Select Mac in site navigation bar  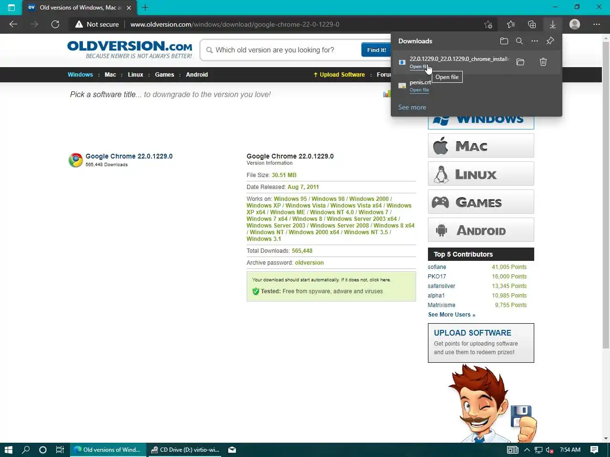(110, 75)
